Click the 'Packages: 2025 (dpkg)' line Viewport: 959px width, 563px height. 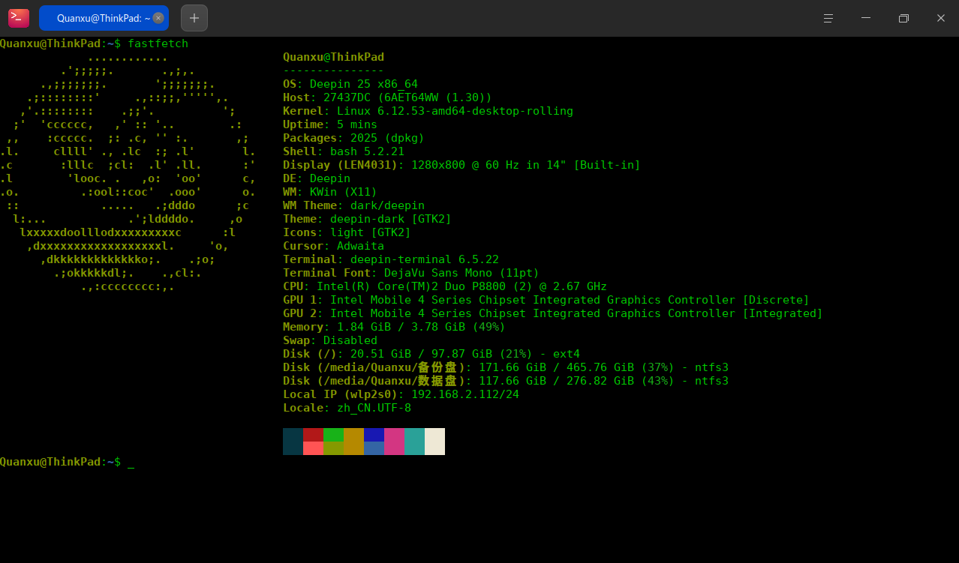(353, 138)
